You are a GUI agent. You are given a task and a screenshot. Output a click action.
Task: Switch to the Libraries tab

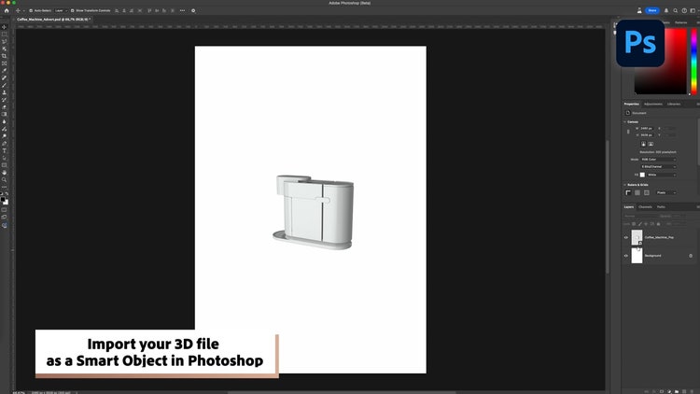(x=674, y=104)
